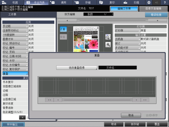
Task: Select 编辑工作票 tab button
Action: tap(124, 9)
